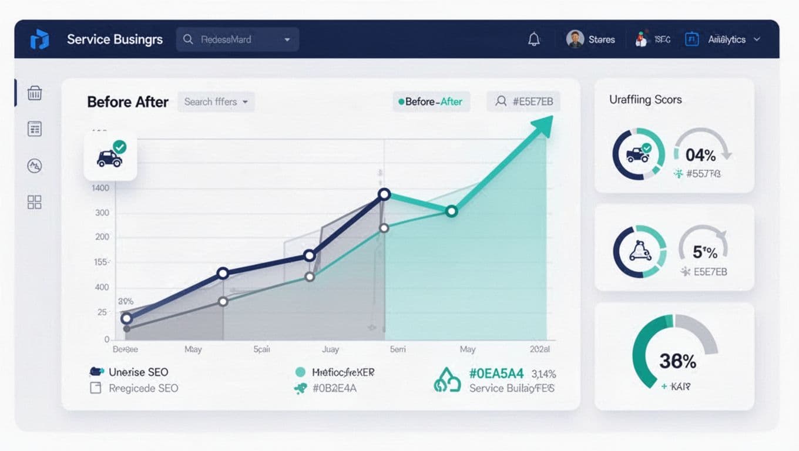Open the apps grid icon in the sidebar
The width and height of the screenshot is (799, 451).
tap(34, 202)
